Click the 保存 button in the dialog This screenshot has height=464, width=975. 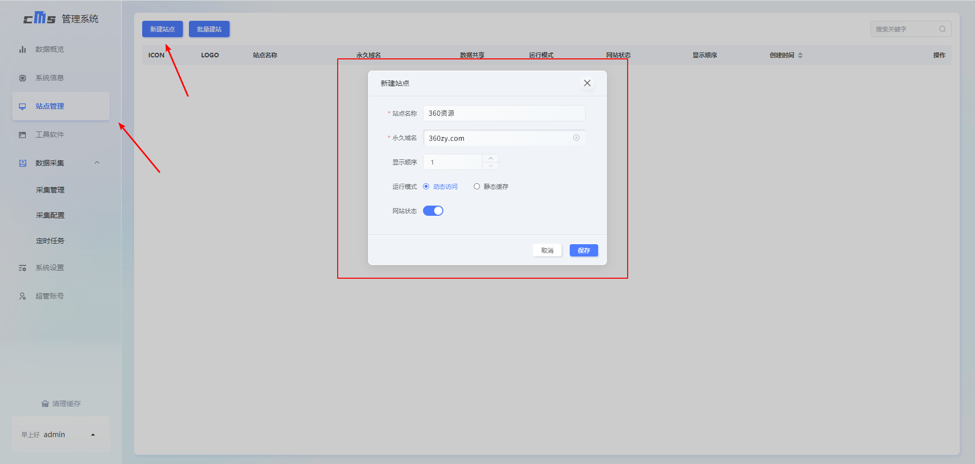coord(583,250)
